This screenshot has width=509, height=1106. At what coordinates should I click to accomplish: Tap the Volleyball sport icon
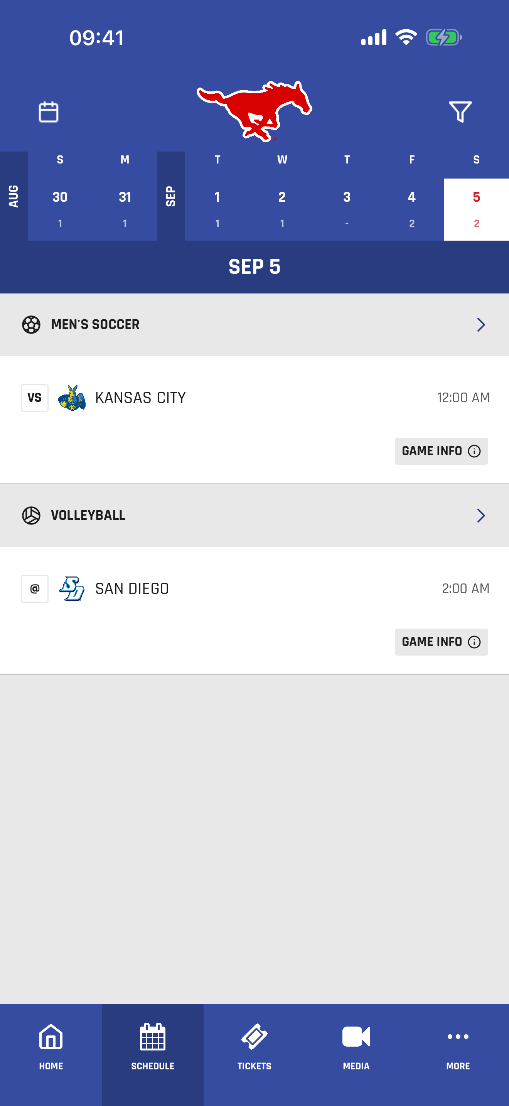pyautogui.click(x=31, y=515)
